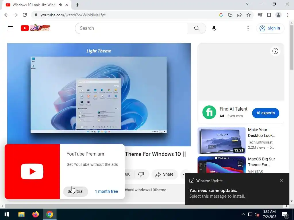Mute tab via speaker icon on tab
The height and width of the screenshot is (220, 294).
coord(60,5)
